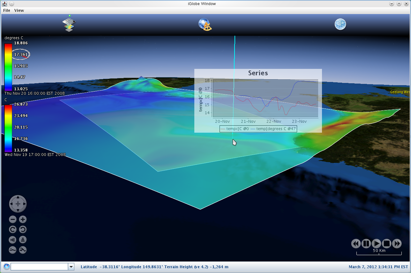
Task: Expand the location search dropdown arrow
Action: [71, 267]
